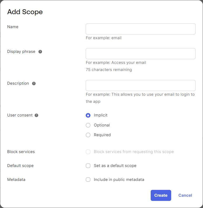Click the 'Display phrase' field label

21,52
